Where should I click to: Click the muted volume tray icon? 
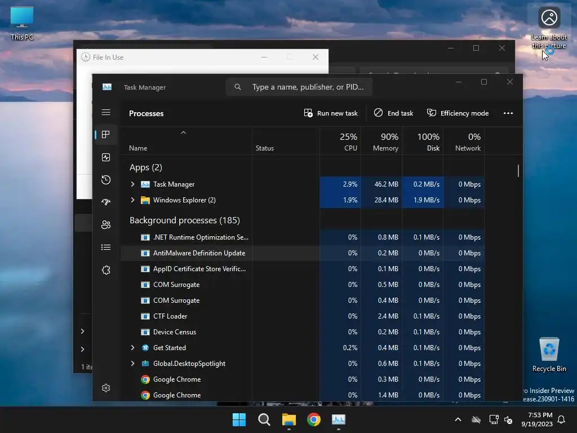[x=509, y=419]
